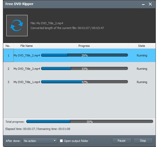The image size is (159, 147).
Task: Click the Converted length text line
Action: [67, 28]
